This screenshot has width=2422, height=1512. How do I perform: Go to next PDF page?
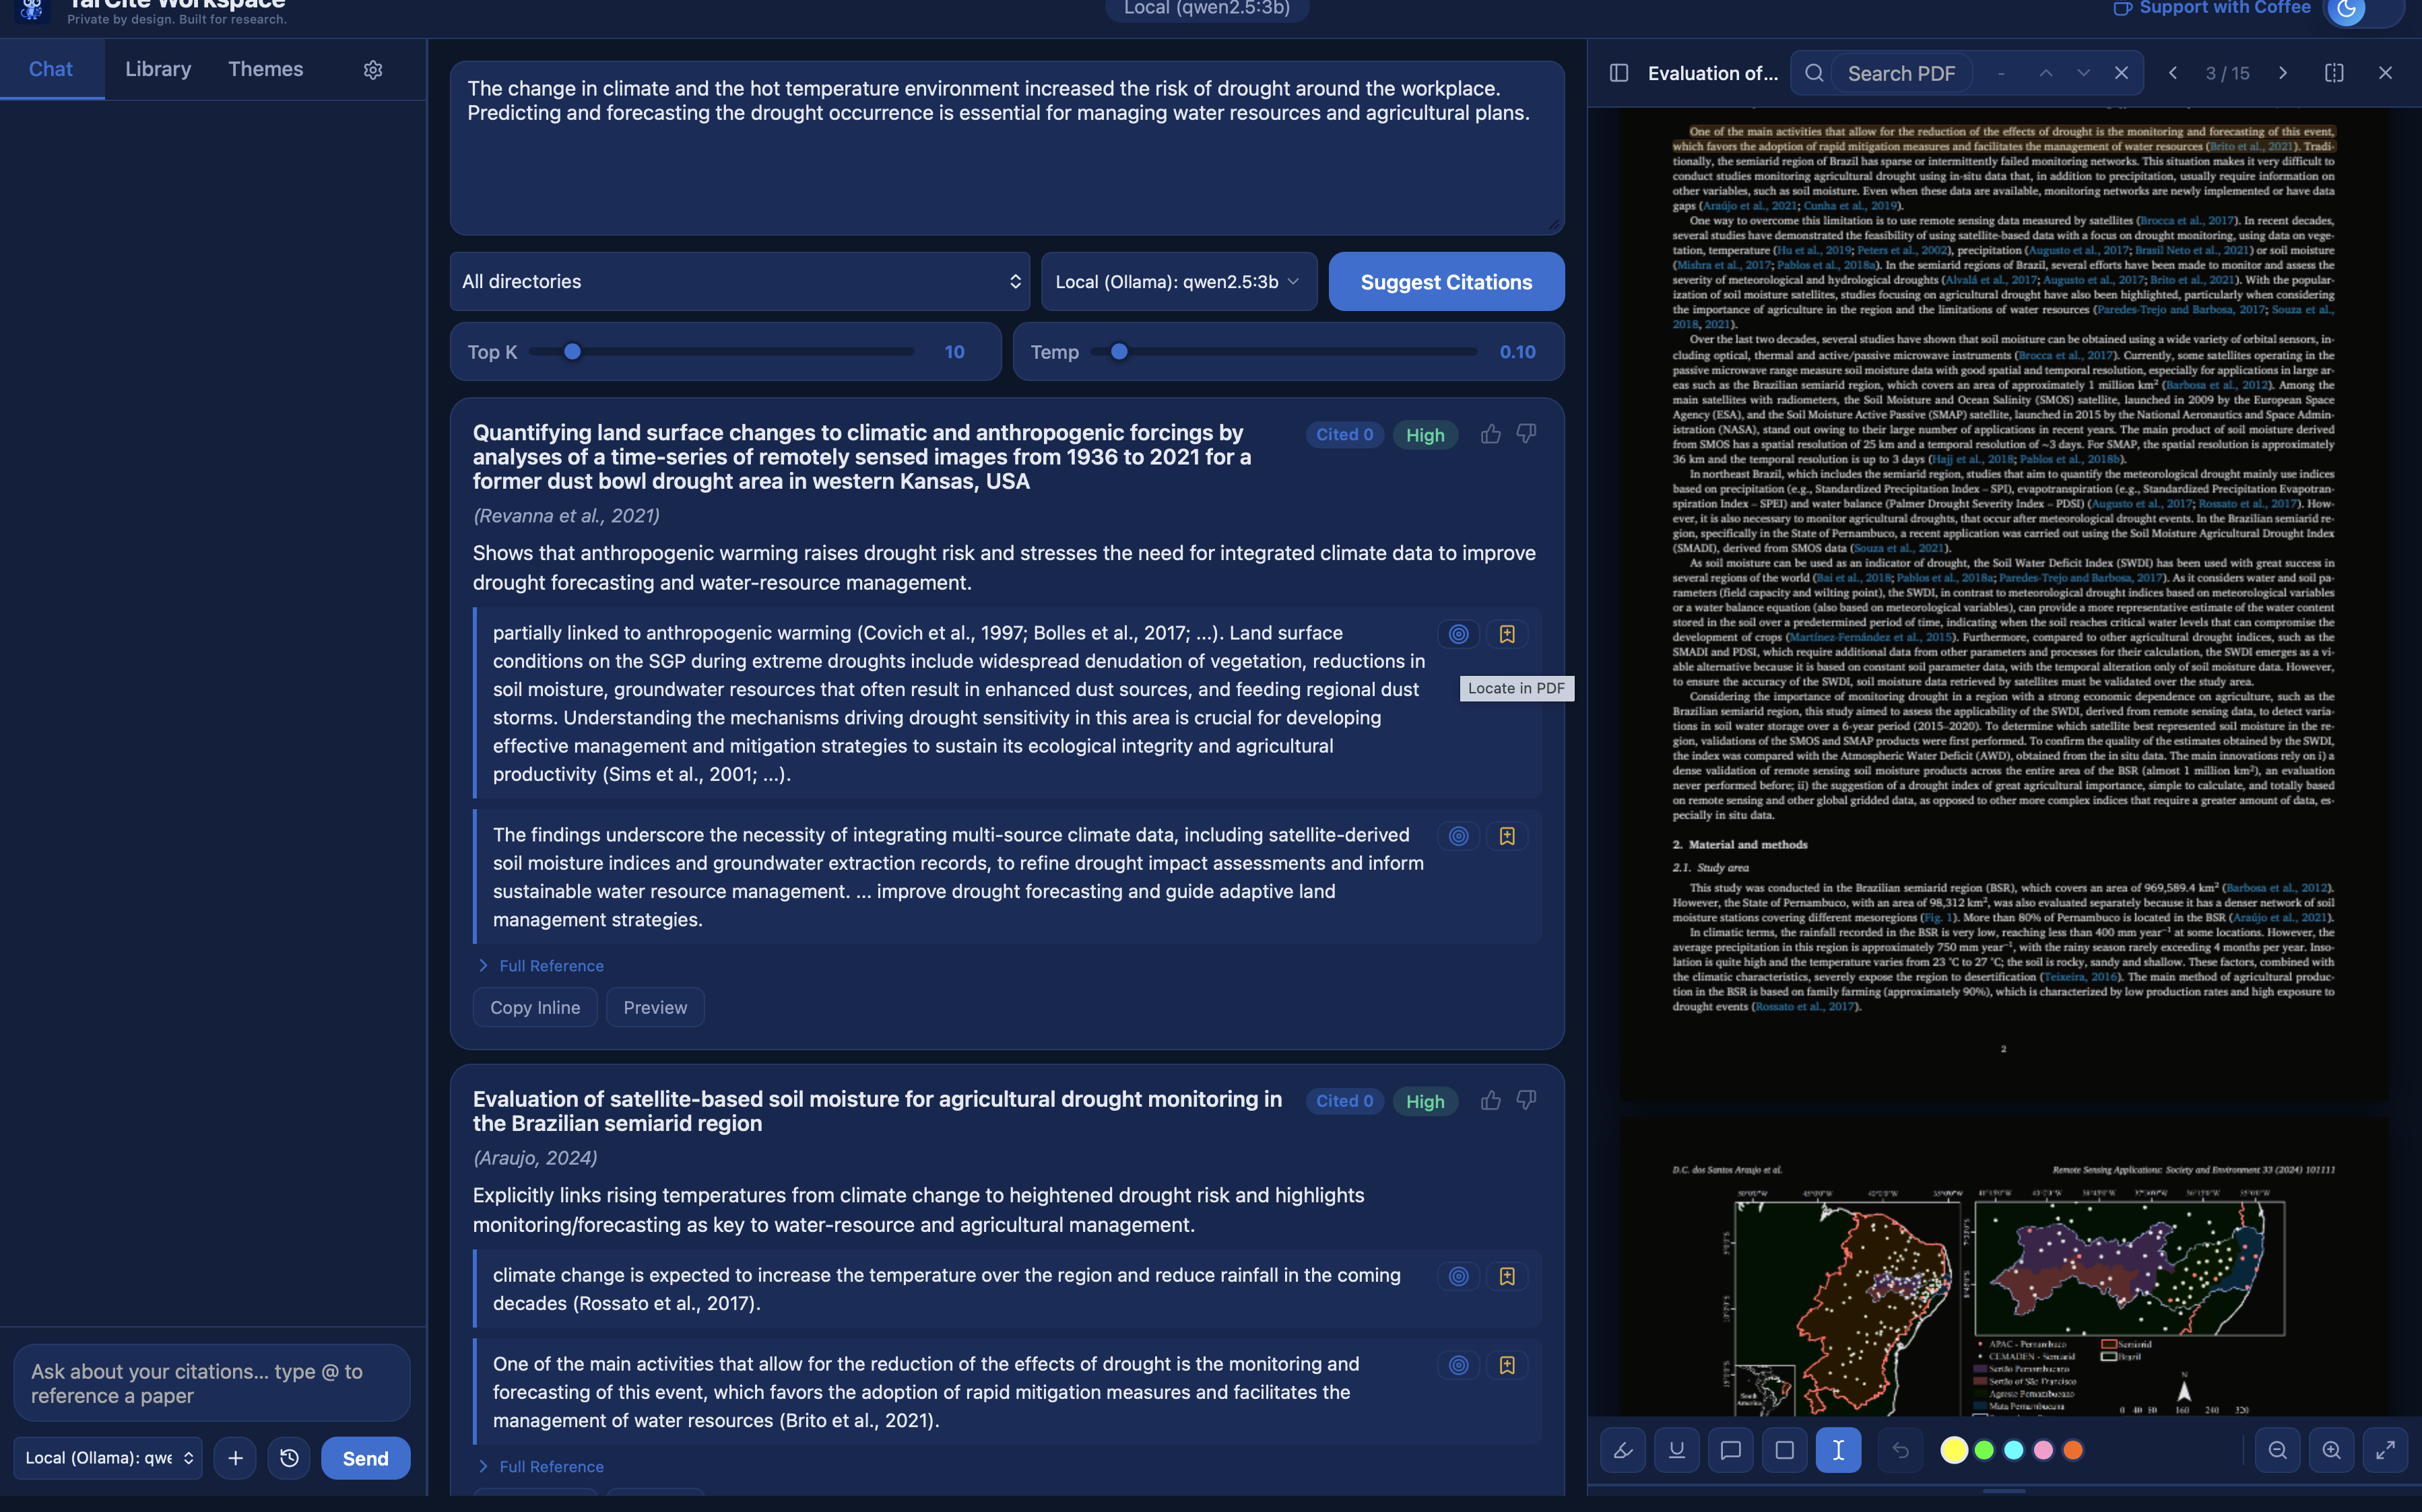click(2283, 73)
